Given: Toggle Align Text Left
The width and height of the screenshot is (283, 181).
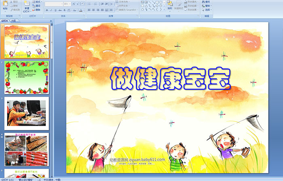Looking at the screenshot, I should click(89, 10).
